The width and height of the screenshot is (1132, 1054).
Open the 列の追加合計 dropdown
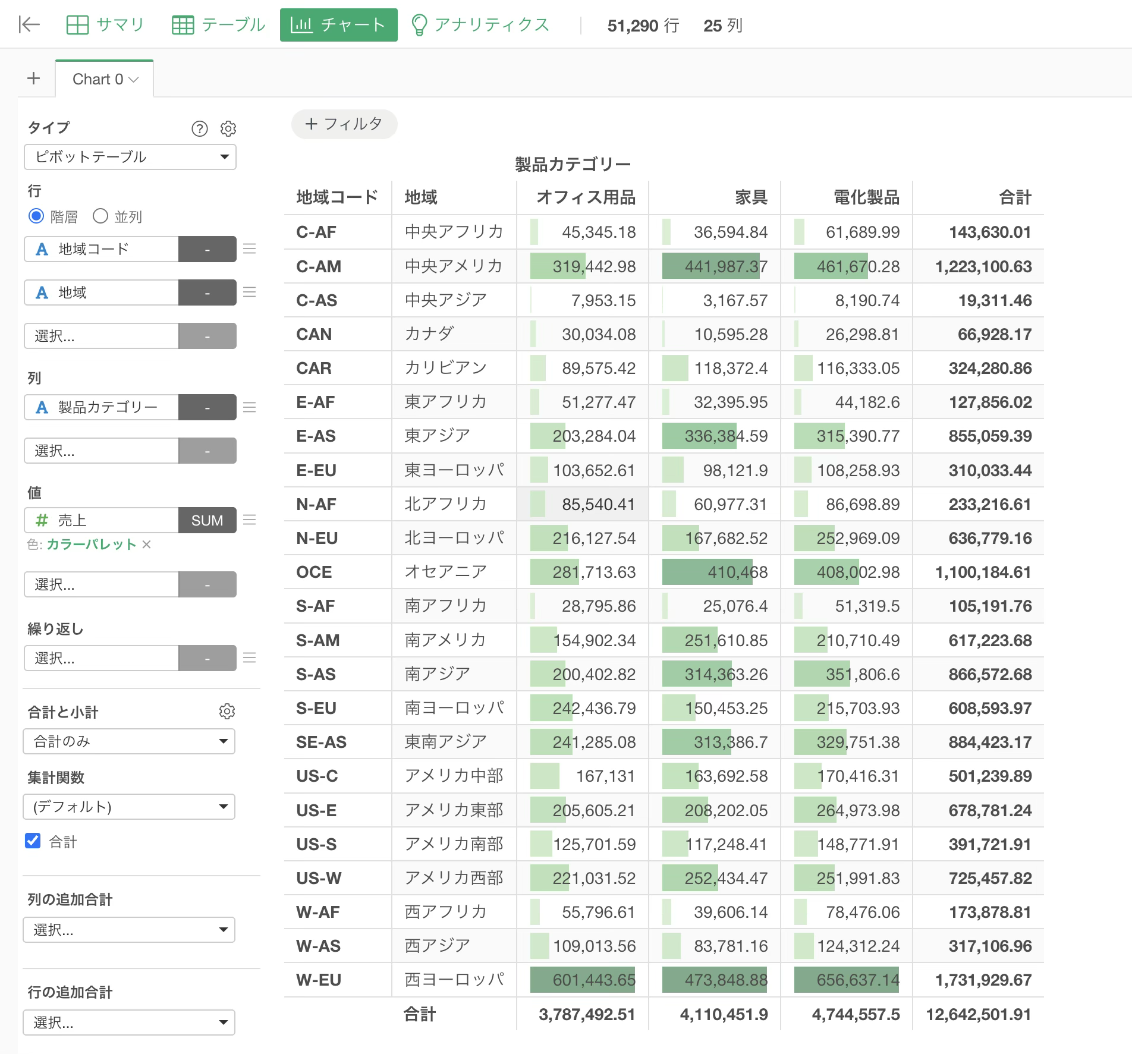point(129,930)
